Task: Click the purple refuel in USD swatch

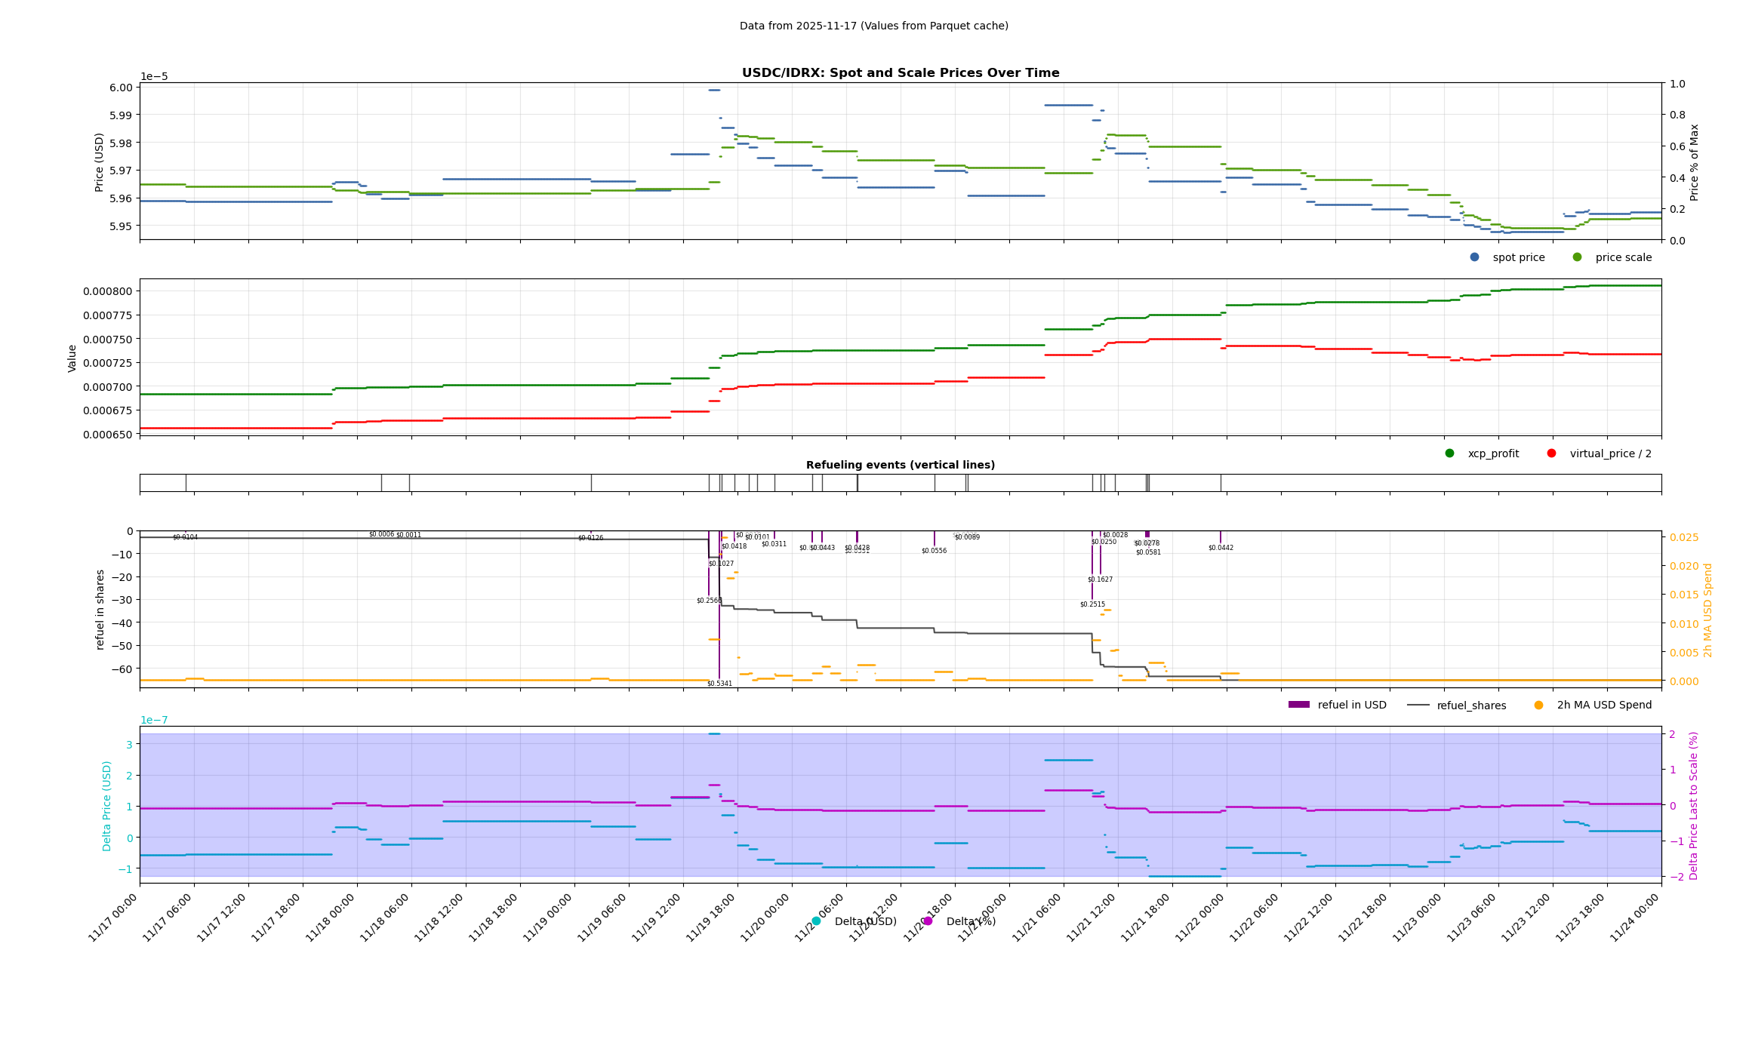Action: click(x=1298, y=705)
